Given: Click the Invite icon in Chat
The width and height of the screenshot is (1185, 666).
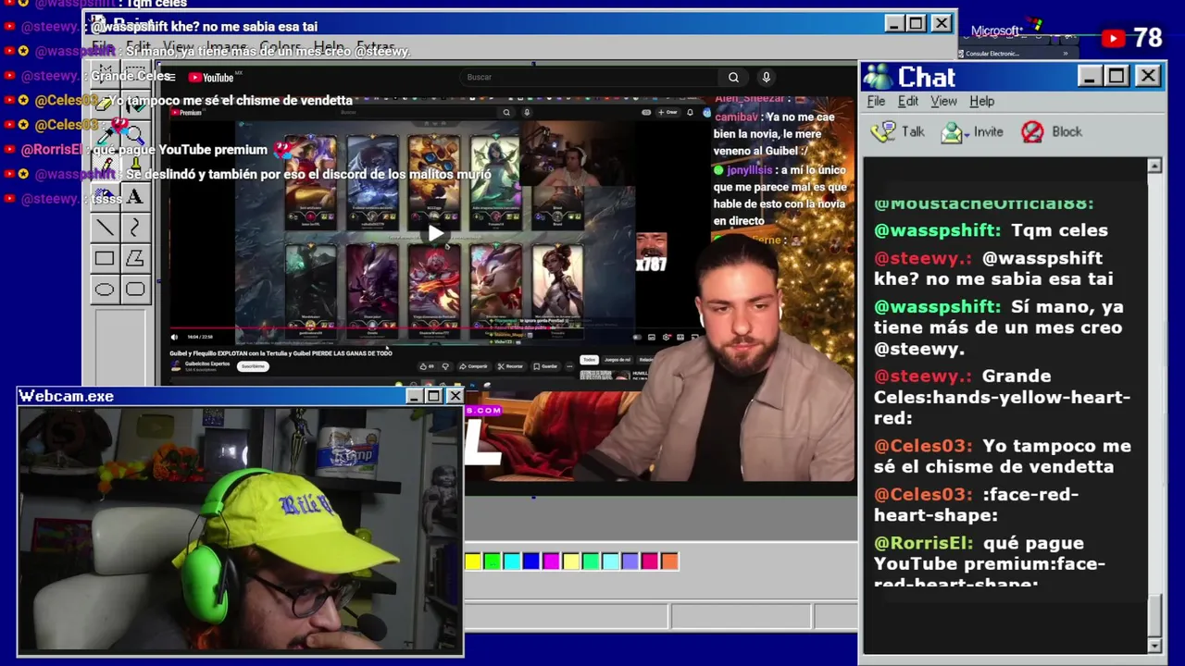Looking at the screenshot, I should click(x=952, y=132).
